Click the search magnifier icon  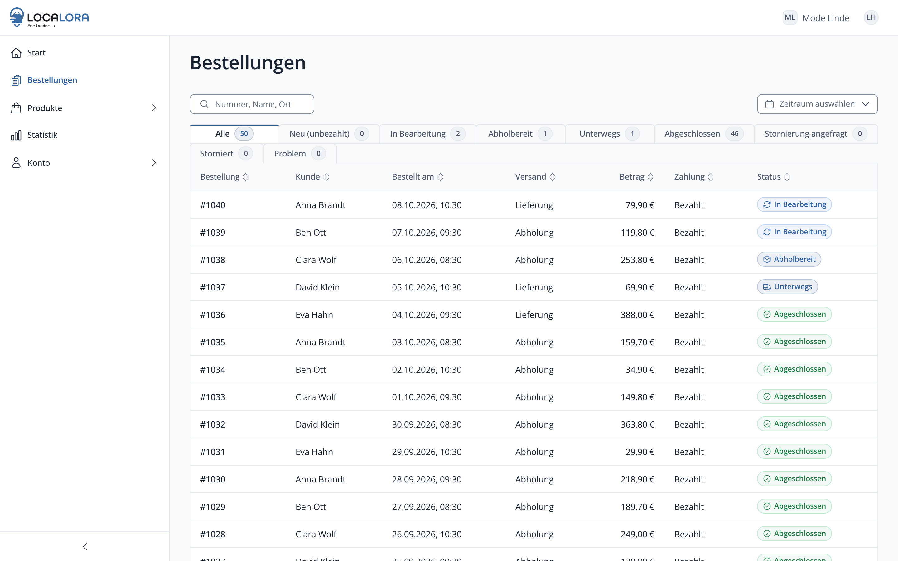pos(205,104)
